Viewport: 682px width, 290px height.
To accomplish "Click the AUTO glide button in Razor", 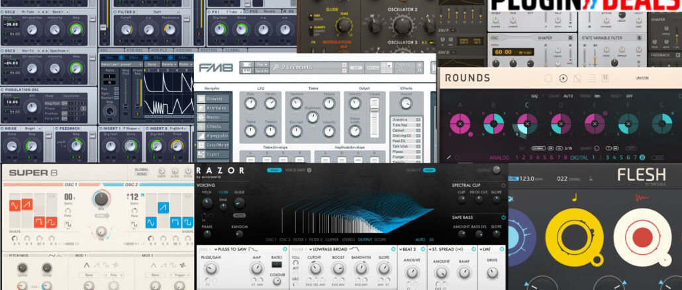I will 239,215.
